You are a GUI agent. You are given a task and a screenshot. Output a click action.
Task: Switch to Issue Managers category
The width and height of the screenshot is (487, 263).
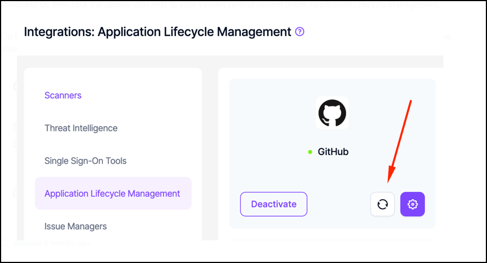pos(75,226)
